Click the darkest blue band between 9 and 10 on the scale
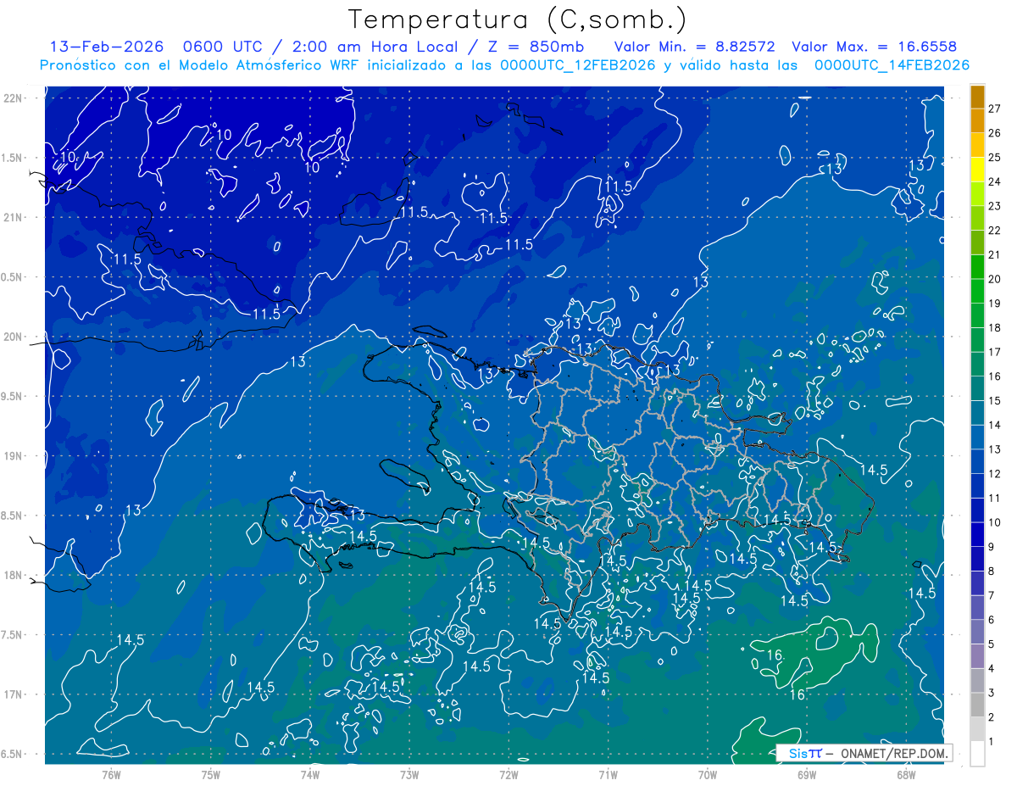Viewport: 1017px width, 786px height. click(977, 535)
